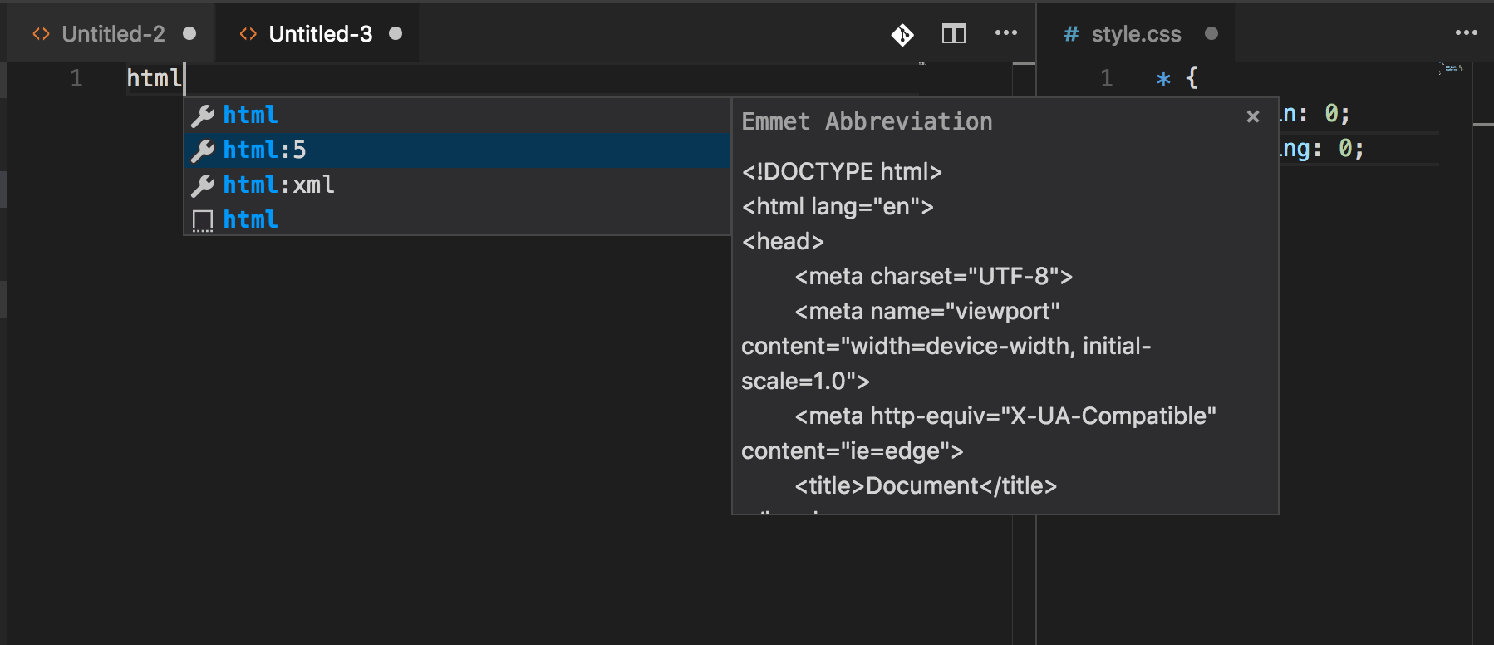Click the Emmet Abbreviation heading
Viewport: 1494px width, 645px height.
867,121
